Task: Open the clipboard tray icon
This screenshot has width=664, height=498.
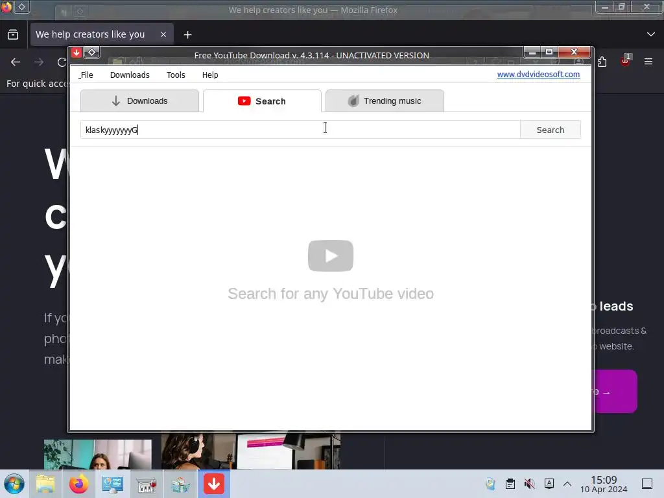Action: (510, 484)
